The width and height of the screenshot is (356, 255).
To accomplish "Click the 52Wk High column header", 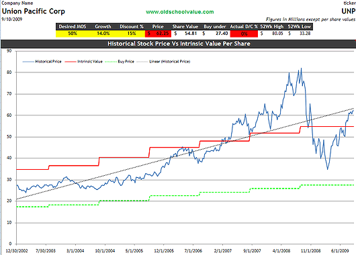I will (x=272, y=27).
